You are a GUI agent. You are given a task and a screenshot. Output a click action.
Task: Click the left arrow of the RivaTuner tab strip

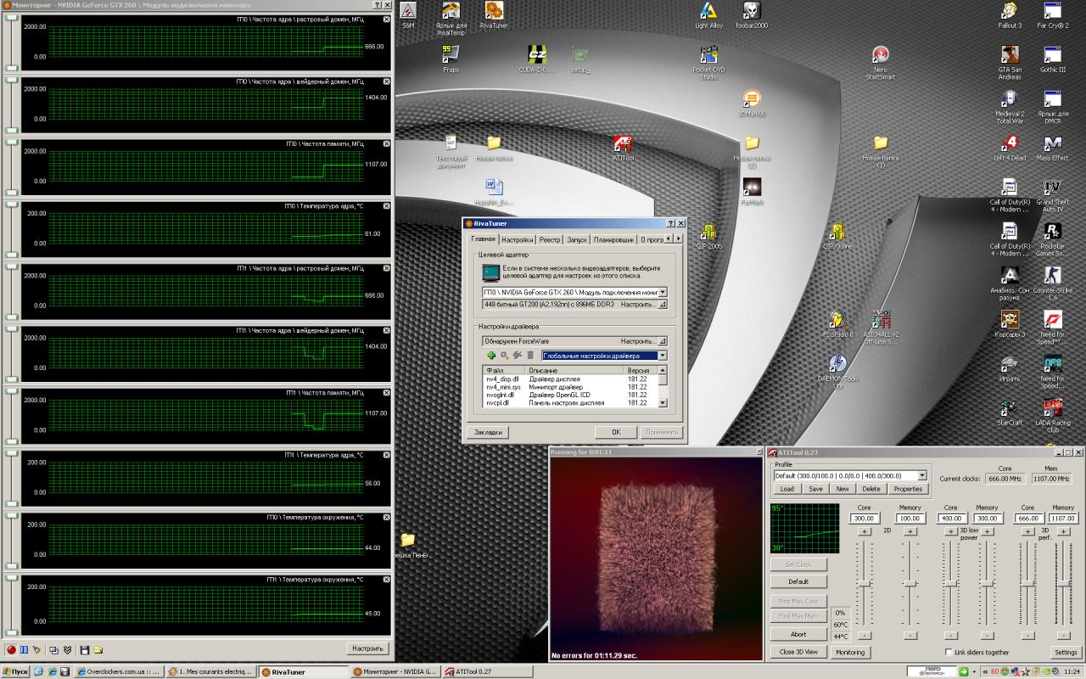click(669, 238)
